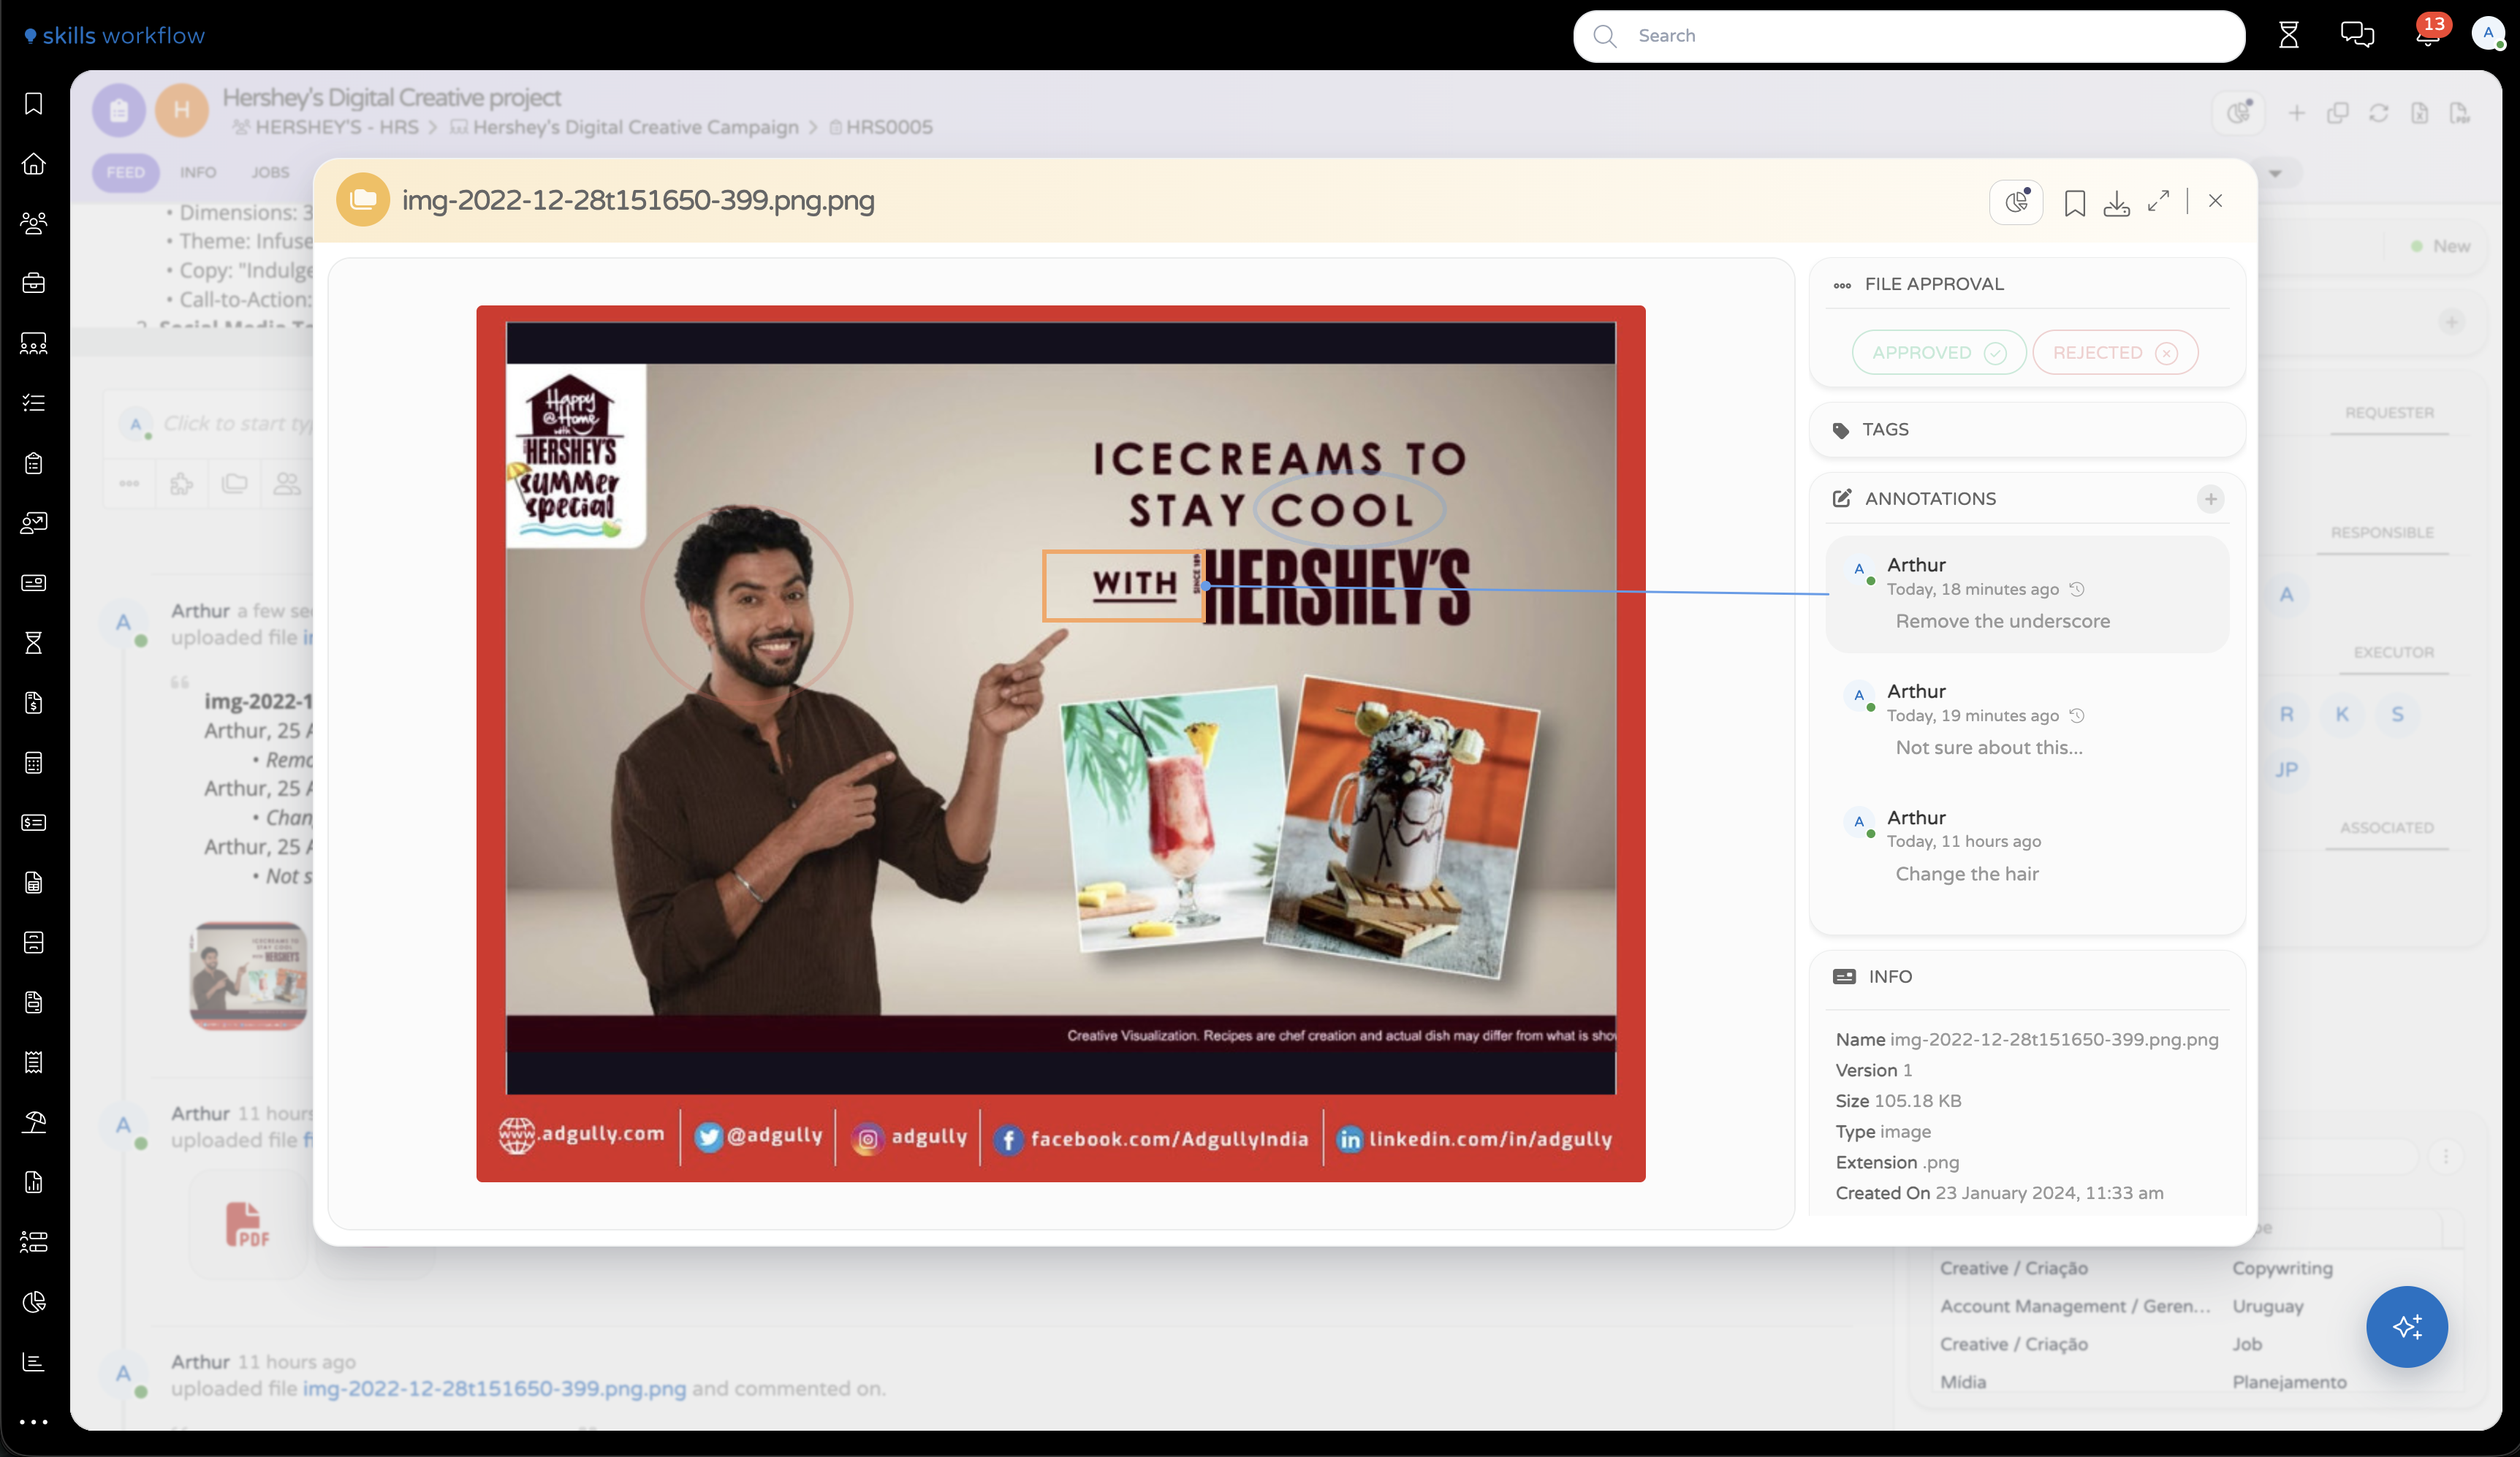Open history icon on 19 minutes ago annotation
The height and width of the screenshot is (1457, 2520).
[x=2077, y=716]
